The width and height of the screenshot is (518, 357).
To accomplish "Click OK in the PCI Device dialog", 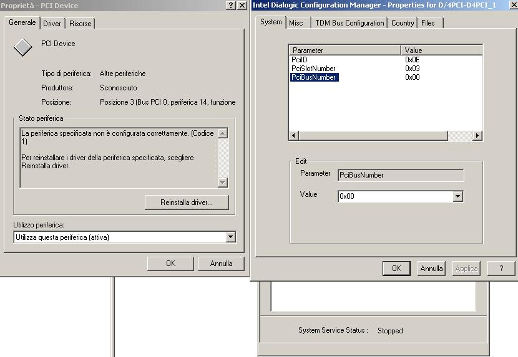I will [170, 264].
